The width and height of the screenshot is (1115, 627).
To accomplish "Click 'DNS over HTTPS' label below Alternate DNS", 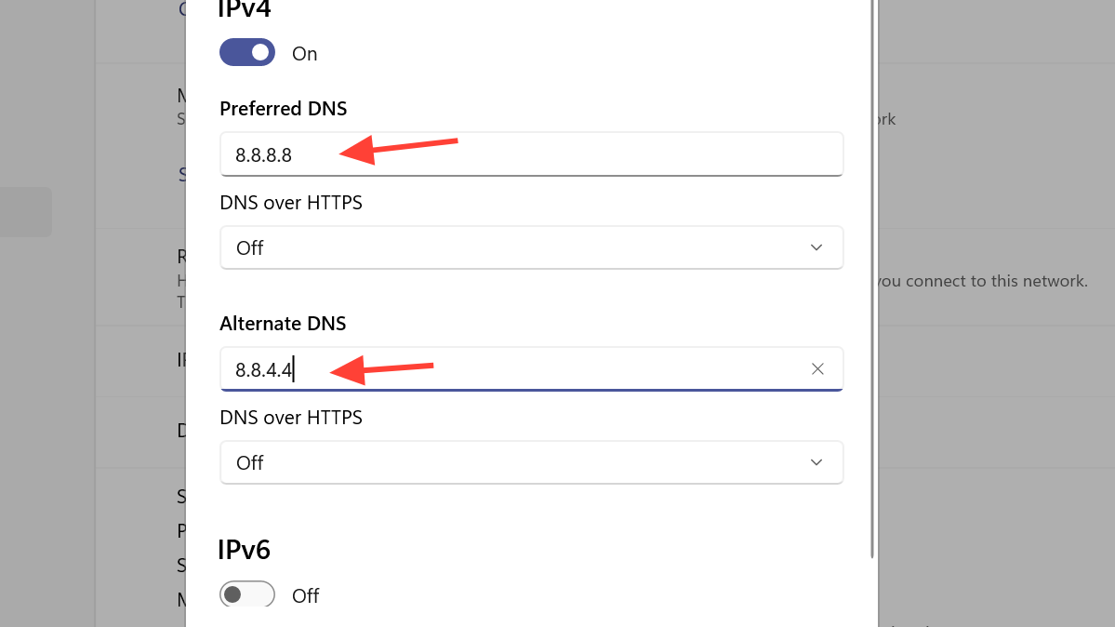I will pos(291,418).
